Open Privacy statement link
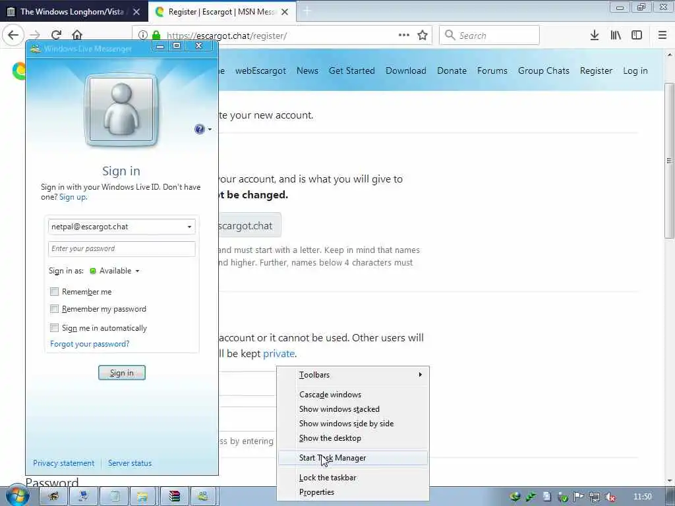 pyautogui.click(x=64, y=463)
